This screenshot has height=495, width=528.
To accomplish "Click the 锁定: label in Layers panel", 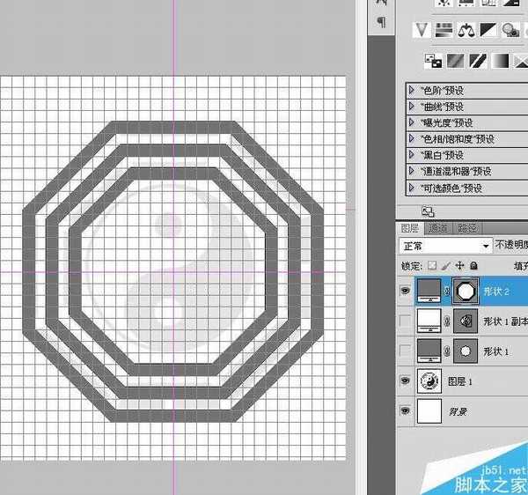I will [x=412, y=266].
